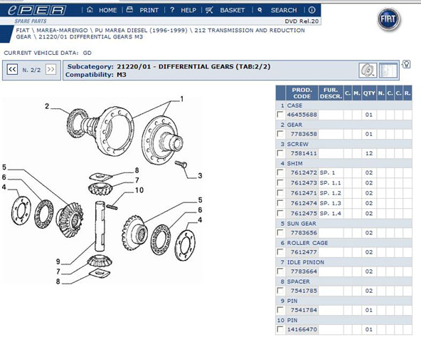
Task: Open the faded drawing thumbnail
Action: [388, 71]
